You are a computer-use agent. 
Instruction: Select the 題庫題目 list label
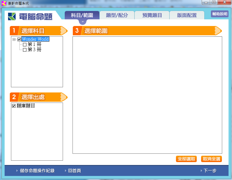(26, 106)
